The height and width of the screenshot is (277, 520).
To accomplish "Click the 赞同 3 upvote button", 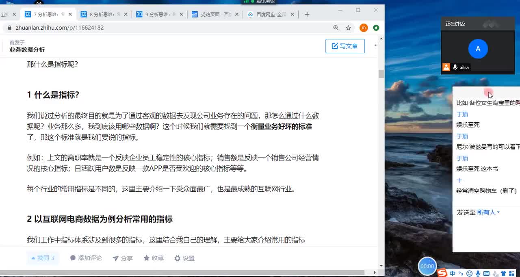I will tap(43, 258).
